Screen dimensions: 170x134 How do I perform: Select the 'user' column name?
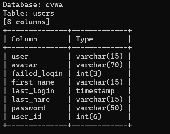point(20,57)
